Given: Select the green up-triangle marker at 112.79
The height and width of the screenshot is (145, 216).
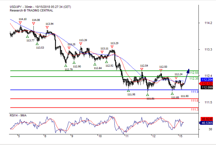Looking at the screenshot, I should point(66,65).
